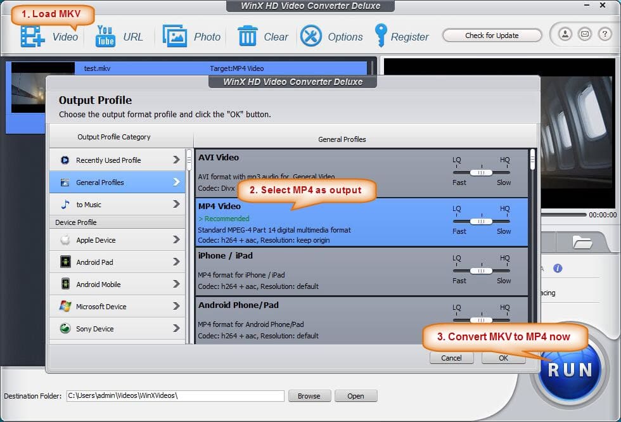Click the Options toolbar label

345,37
